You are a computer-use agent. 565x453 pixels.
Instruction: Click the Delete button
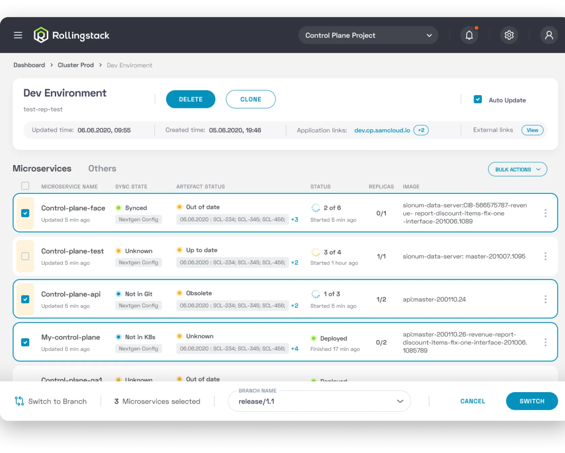click(x=191, y=99)
